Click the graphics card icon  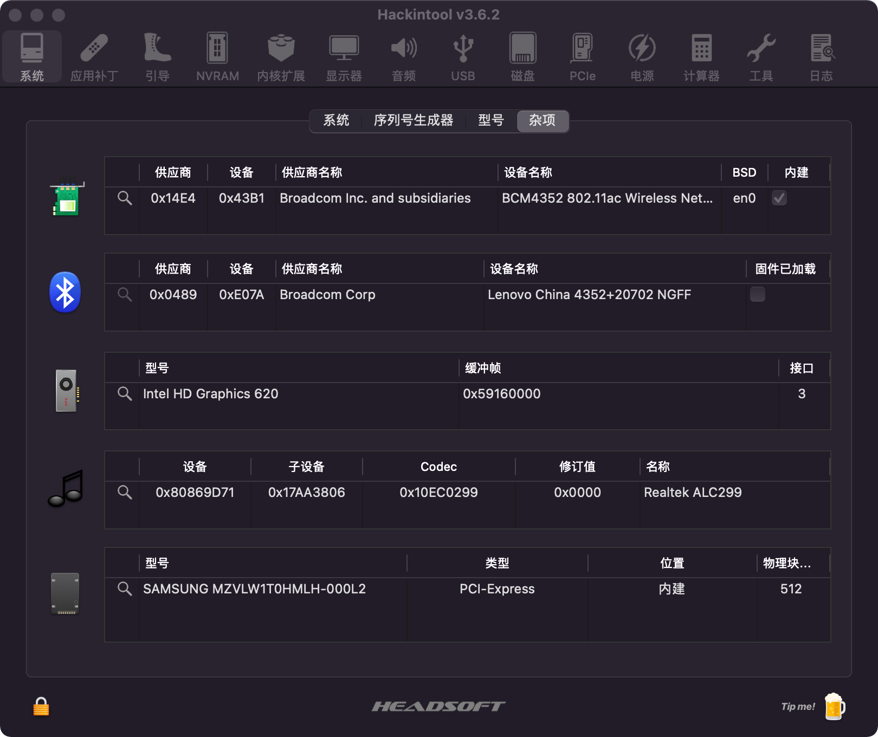coord(67,391)
